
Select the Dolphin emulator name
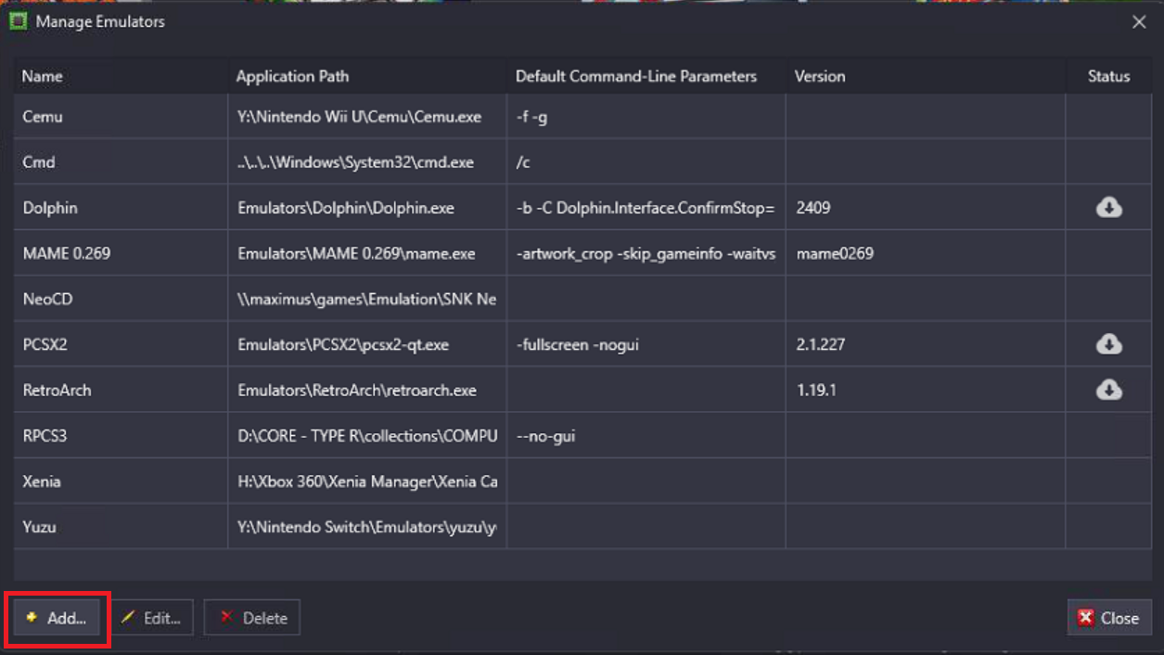coord(50,208)
